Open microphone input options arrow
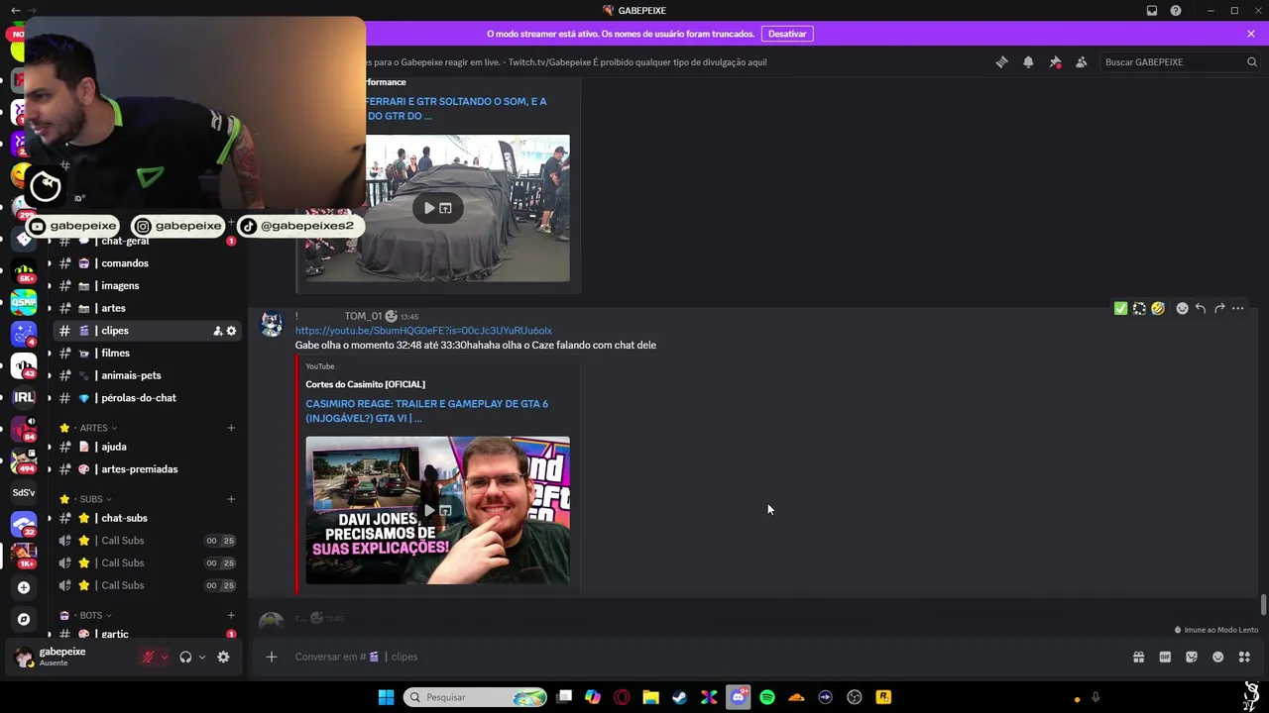Image resolution: width=1269 pixels, height=713 pixels. coord(165,657)
